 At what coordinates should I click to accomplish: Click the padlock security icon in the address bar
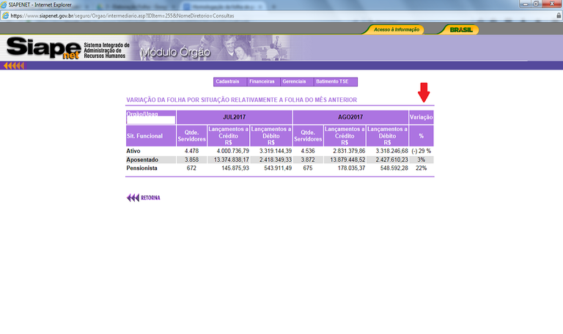[559, 15]
